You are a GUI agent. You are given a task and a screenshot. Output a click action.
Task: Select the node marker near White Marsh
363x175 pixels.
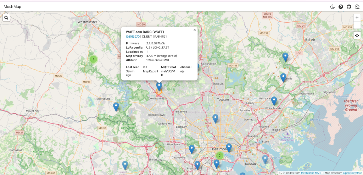pos(274,100)
